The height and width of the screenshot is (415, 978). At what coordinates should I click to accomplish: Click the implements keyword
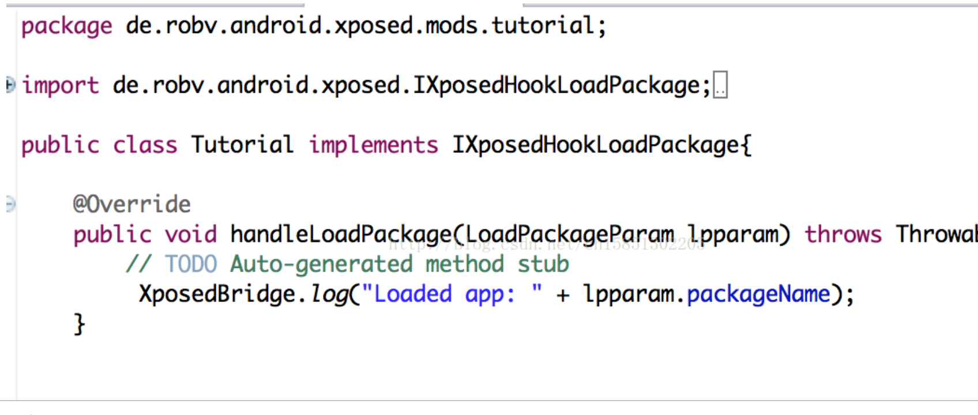coord(373,145)
